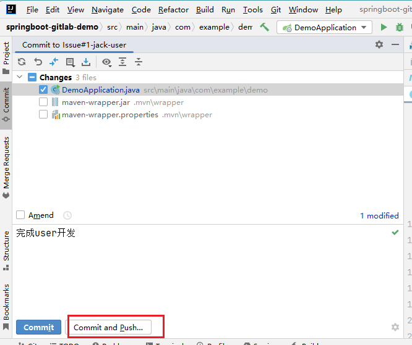Image resolution: width=412 pixels, height=345 pixels.
Task: Open commit options gear at bottom
Action: coord(395,327)
